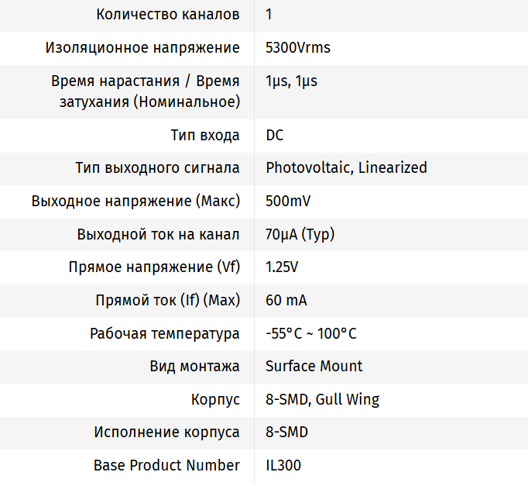The width and height of the screenshot is (528, 486).
Task: Click the "Изоляционное напряжение" label
Action: [x=142, y=48]
